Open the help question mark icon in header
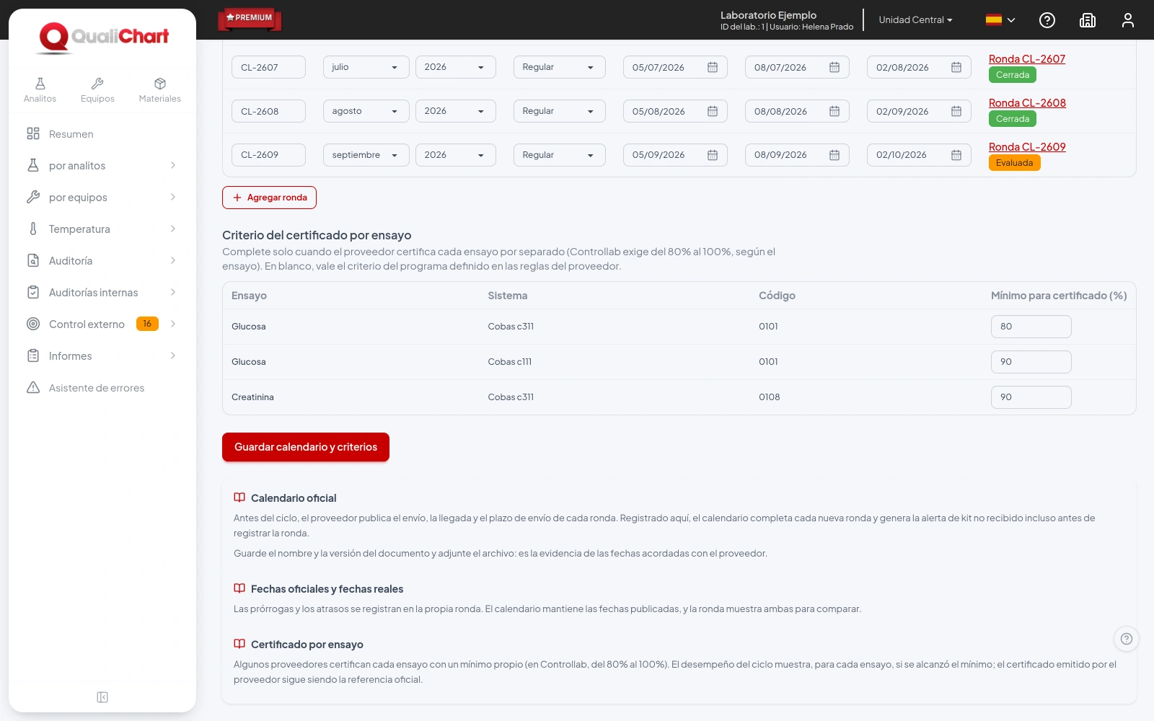The image size is (1154, 721). [x=1047, y=20]
